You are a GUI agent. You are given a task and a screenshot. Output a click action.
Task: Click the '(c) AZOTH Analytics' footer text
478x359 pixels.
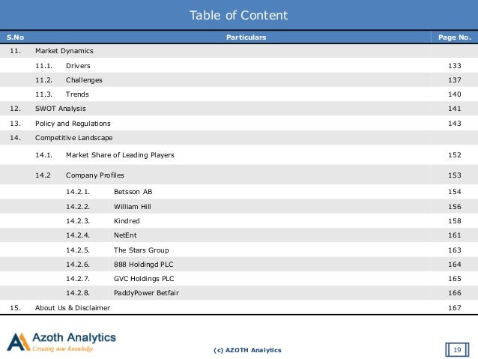[247, 350]
